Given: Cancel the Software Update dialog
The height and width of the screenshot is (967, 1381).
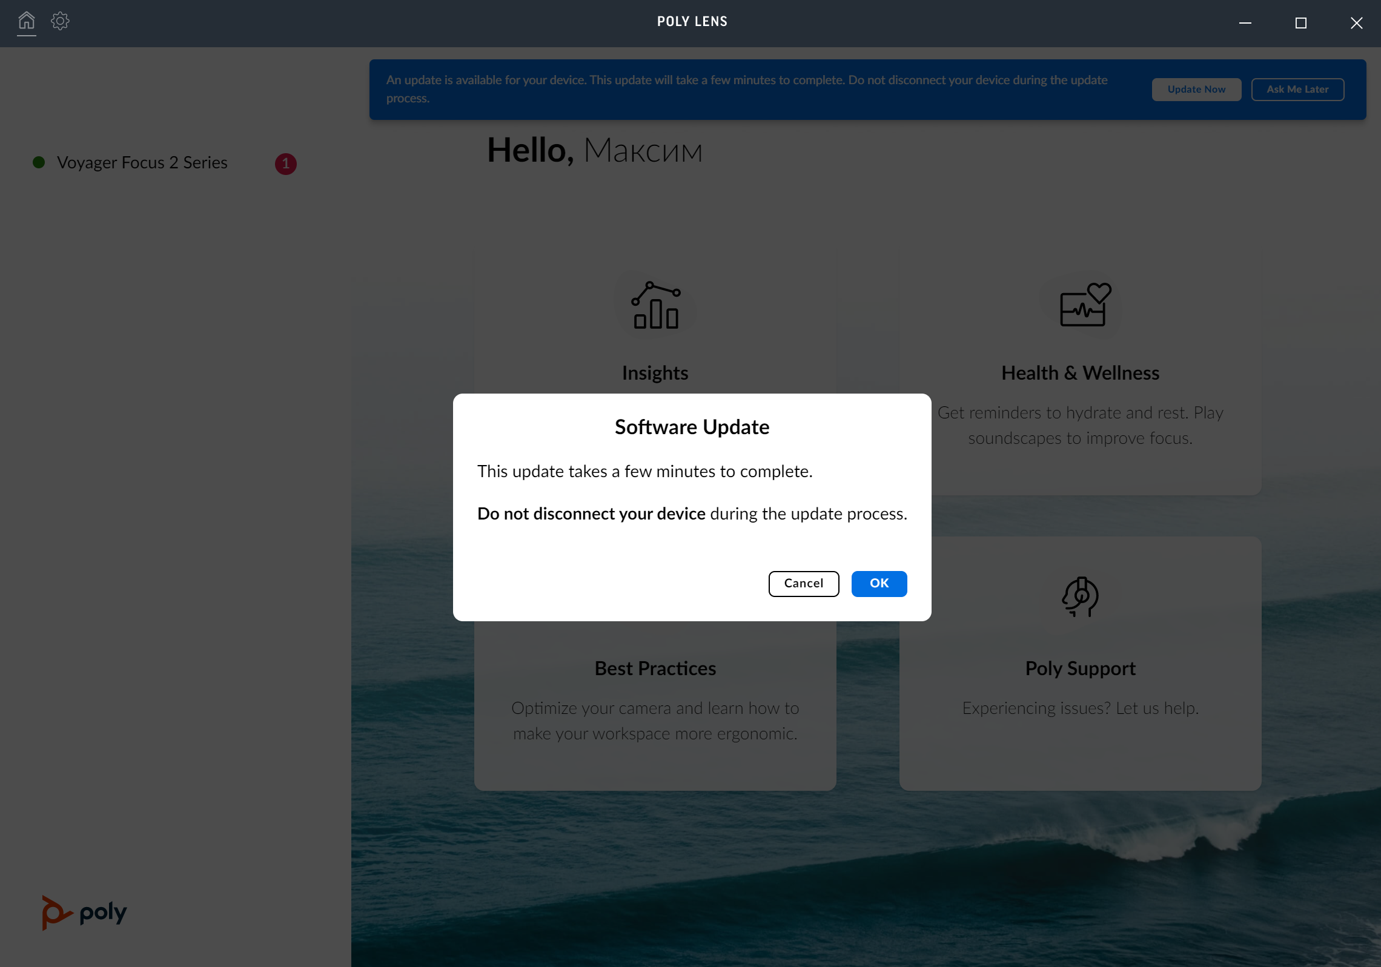Looking at the screenshot, I should 803,584.
